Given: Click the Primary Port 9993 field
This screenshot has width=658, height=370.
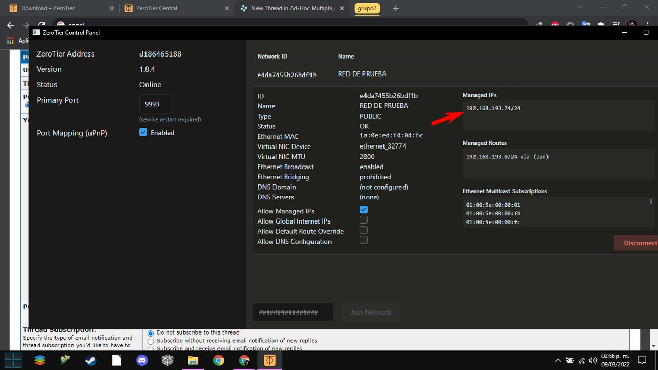Looking at the screenshot, I should 156,104.
